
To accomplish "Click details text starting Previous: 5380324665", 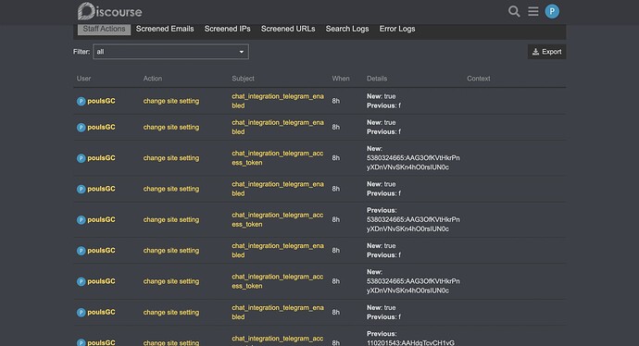I will (x=413, y=220).
